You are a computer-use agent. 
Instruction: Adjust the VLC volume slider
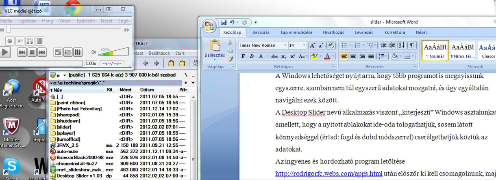pos(113,51)
